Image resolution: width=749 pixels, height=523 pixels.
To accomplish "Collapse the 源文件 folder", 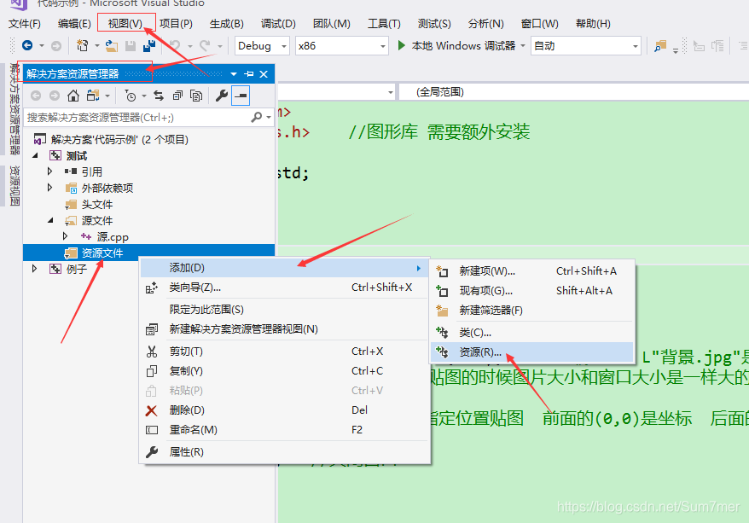I will pyautogui.click(x=50, y=220).
